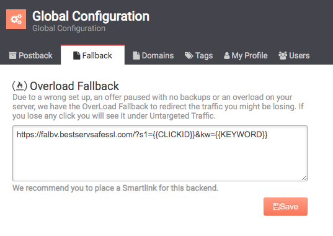Click the Users group icon

point(283,56)
